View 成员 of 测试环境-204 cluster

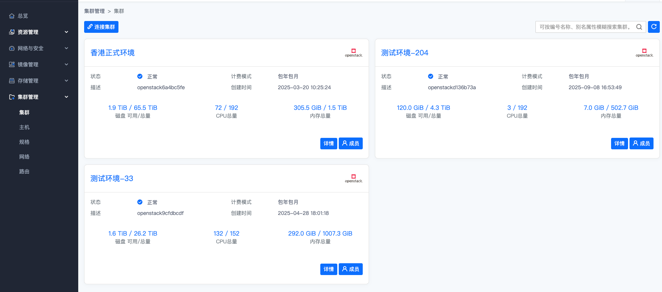[x=641, y=143]
